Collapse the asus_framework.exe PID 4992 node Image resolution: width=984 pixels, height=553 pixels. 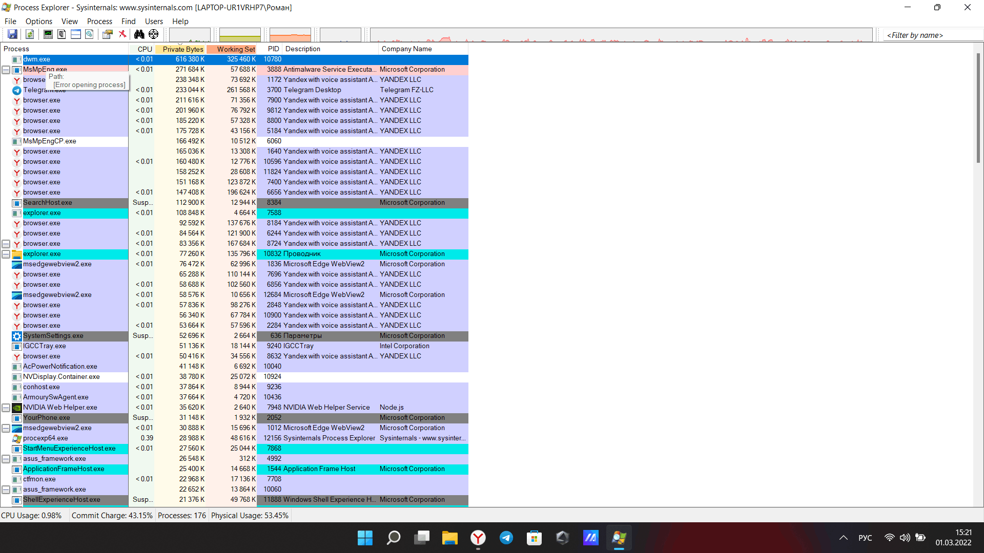[x=6, y=459]
